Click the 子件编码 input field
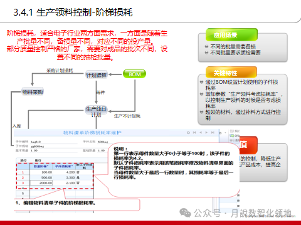The width and height of the screenshot is (301, 225). tap(54, 142)
